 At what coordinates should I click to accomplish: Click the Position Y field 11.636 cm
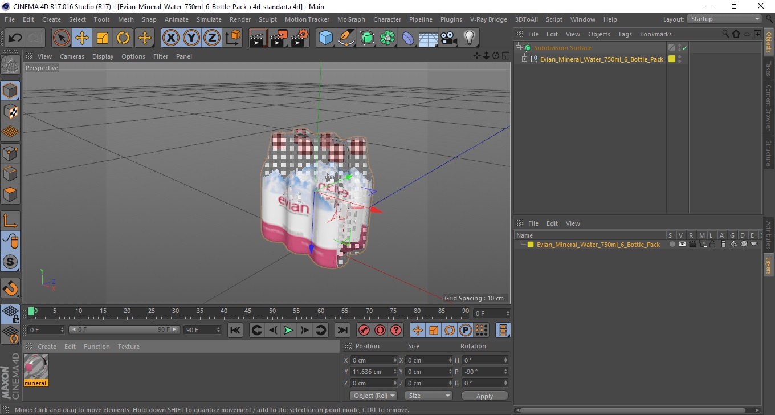(374, 372)
